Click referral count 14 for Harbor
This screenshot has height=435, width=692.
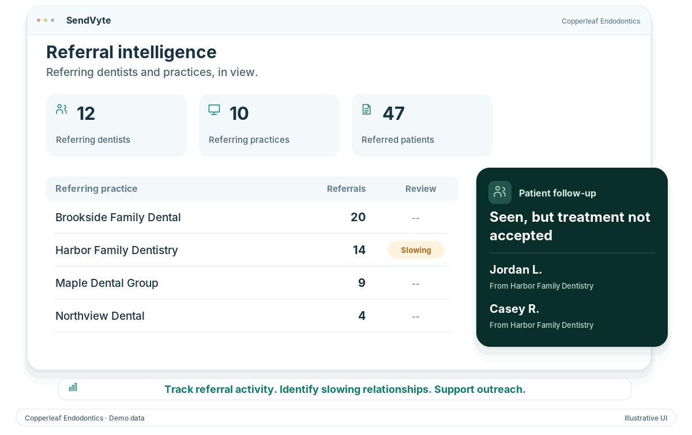(359, 250)
